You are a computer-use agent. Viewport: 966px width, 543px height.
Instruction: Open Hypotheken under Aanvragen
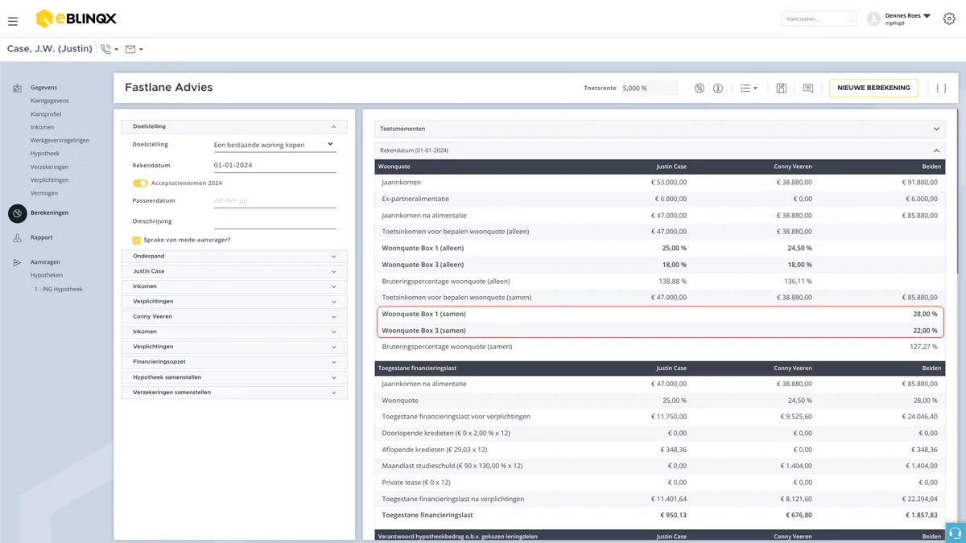coord(47,275)
